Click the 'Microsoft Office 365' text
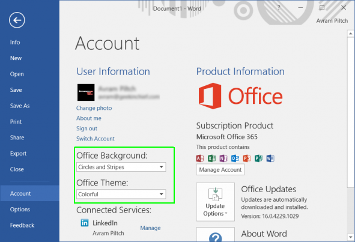Screen dimensions: 355x242 coord(227,137)
